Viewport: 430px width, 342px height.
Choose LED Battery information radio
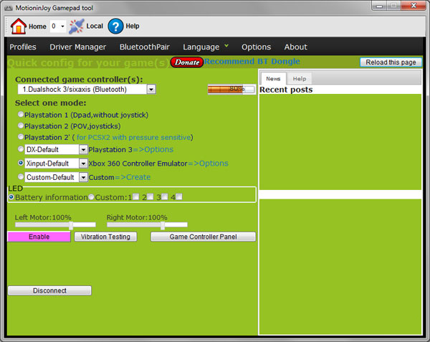[x=11, y=197]
